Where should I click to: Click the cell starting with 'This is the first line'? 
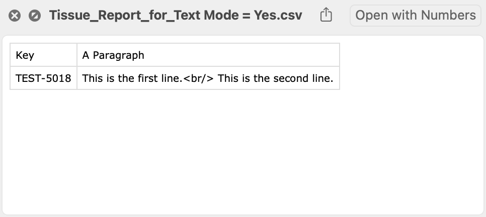(208, 78)
